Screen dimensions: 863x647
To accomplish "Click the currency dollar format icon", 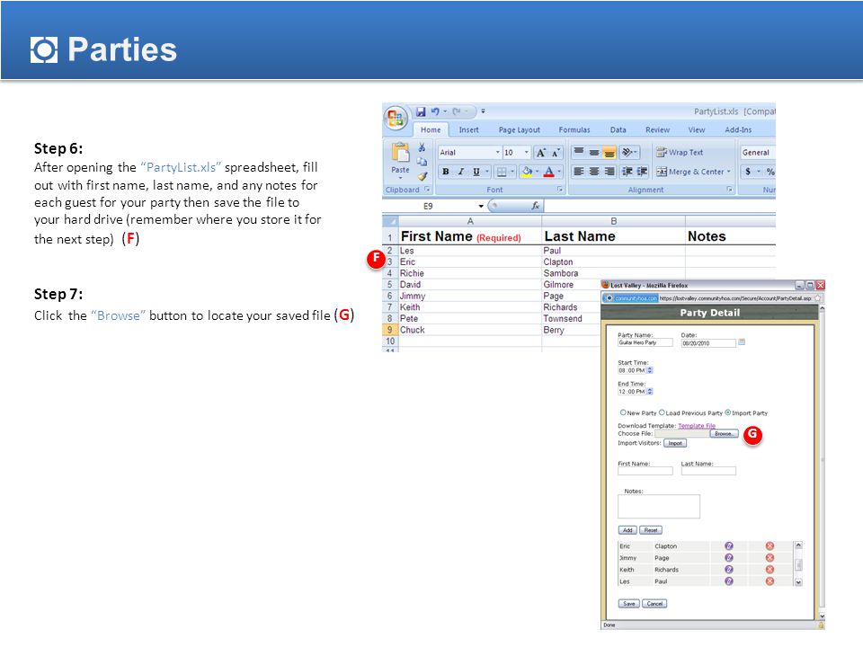I will point(747,172).
